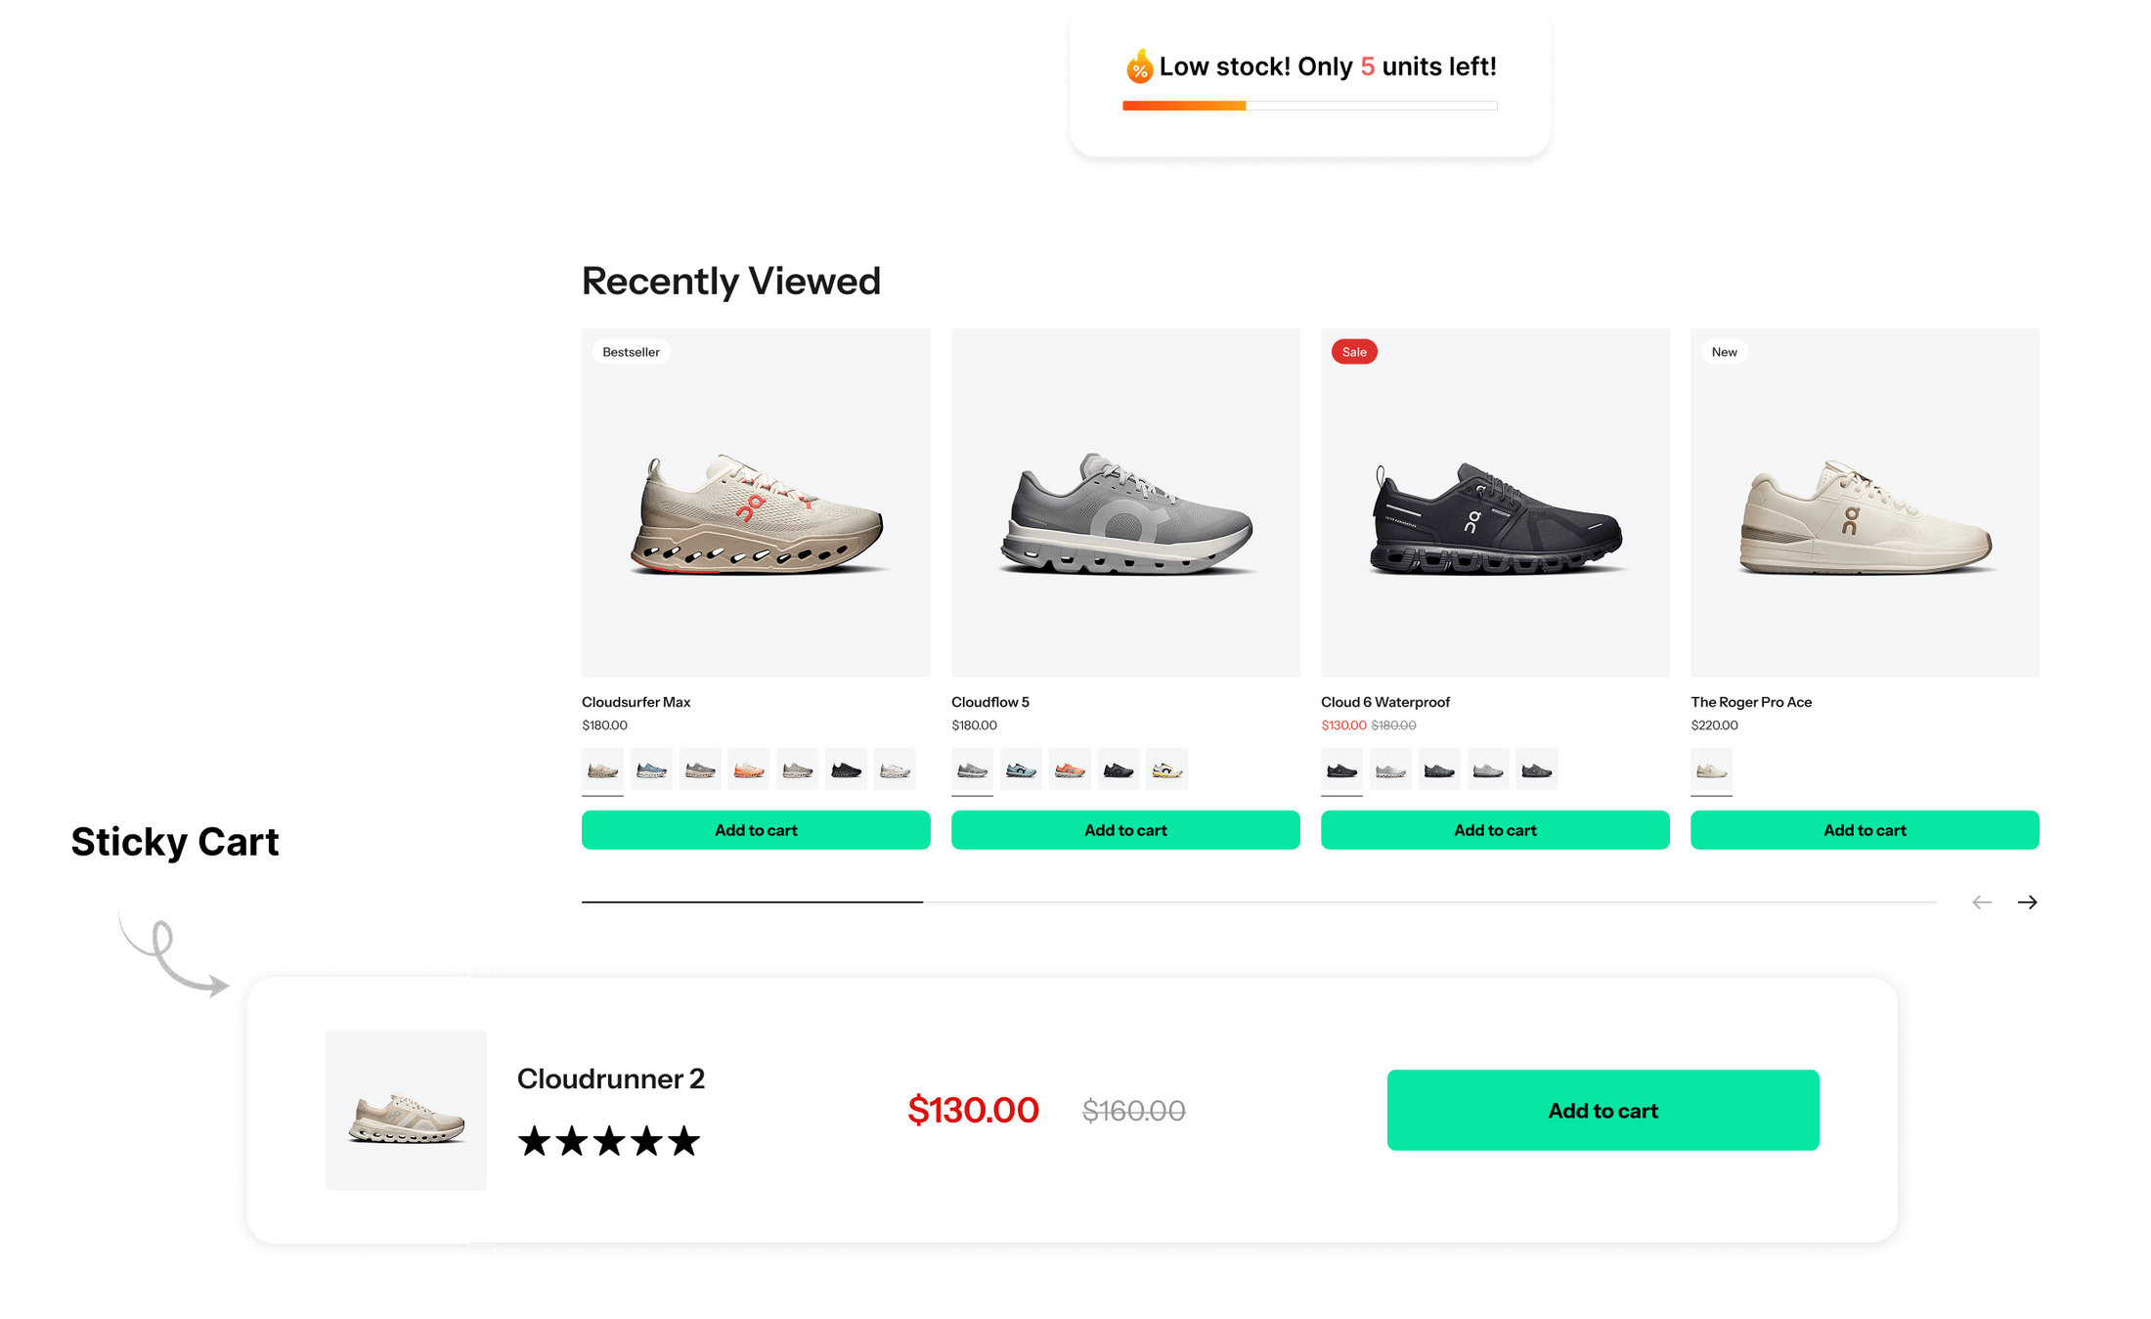Click the Sale badge on Cloud 6 Waterproof
2151x1319 pixels.
[1354, 352]
